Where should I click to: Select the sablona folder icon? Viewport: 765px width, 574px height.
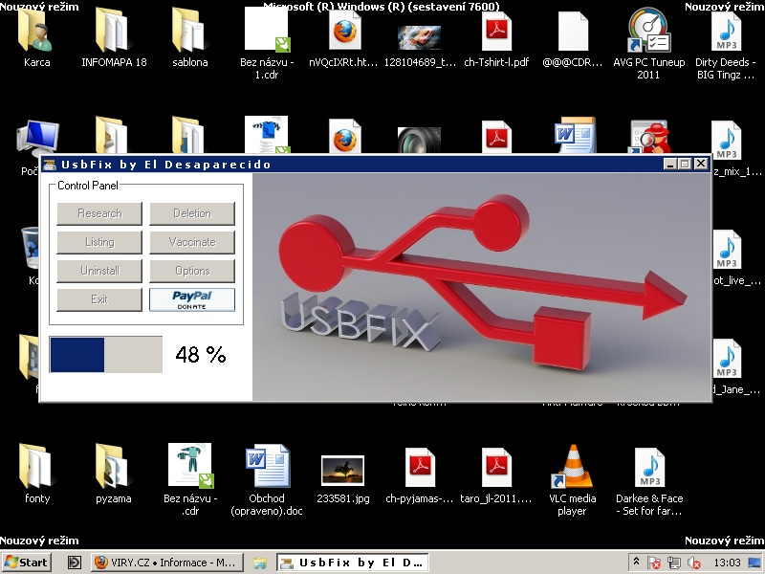click(188, 32)
